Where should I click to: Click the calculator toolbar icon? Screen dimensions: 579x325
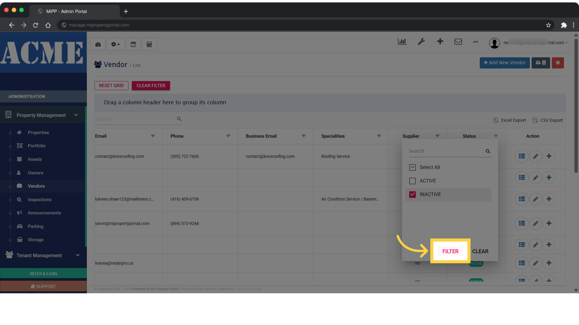pyautogui.click(x=149, y=44)
